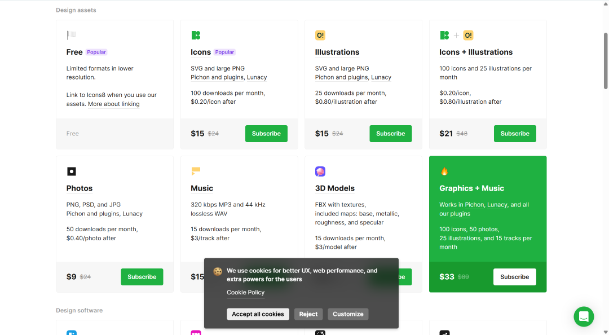Subscribe to the Graphics + Music plan
The image size is (609, 335).
(515, 277)
